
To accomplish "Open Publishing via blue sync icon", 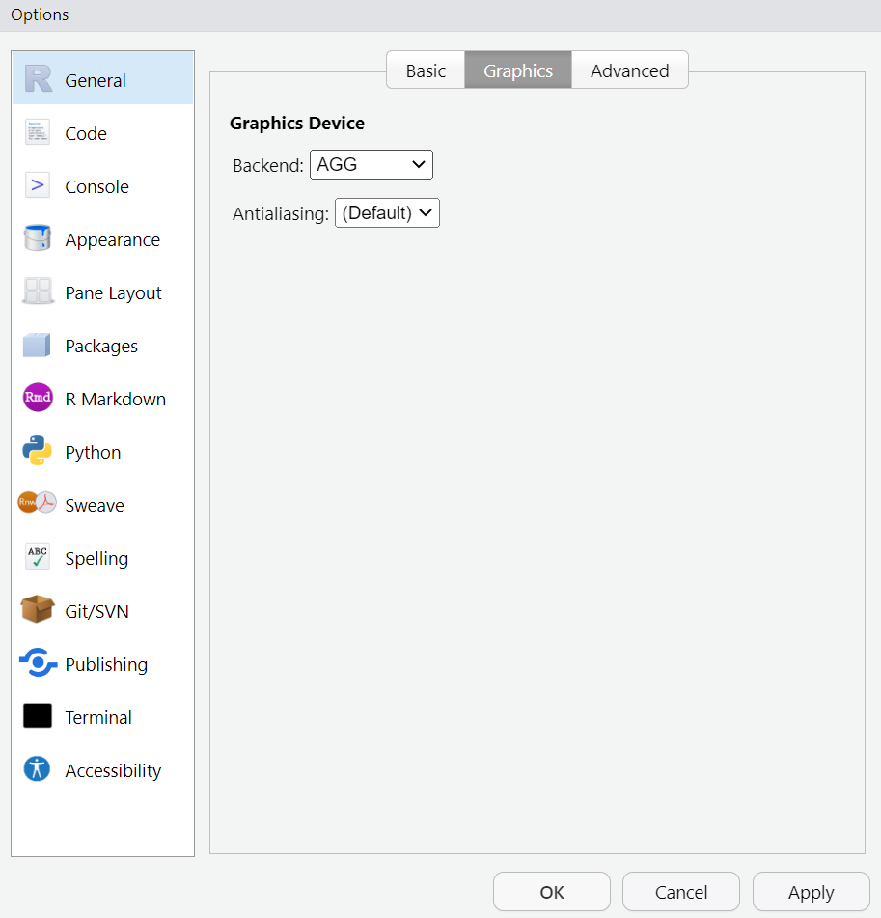I will tap(38, 664).
